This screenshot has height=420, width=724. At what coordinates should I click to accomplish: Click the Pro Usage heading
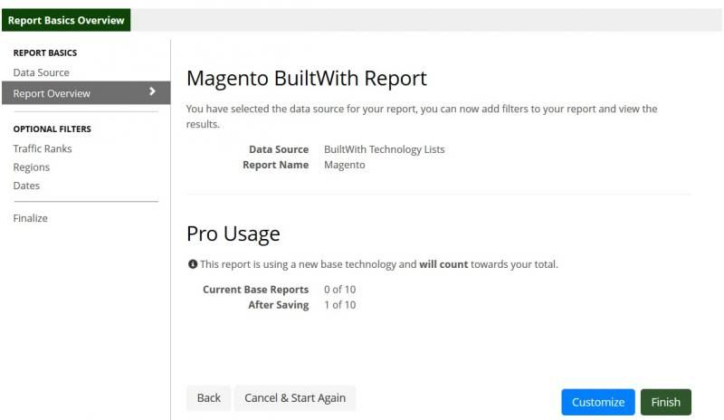233,234
